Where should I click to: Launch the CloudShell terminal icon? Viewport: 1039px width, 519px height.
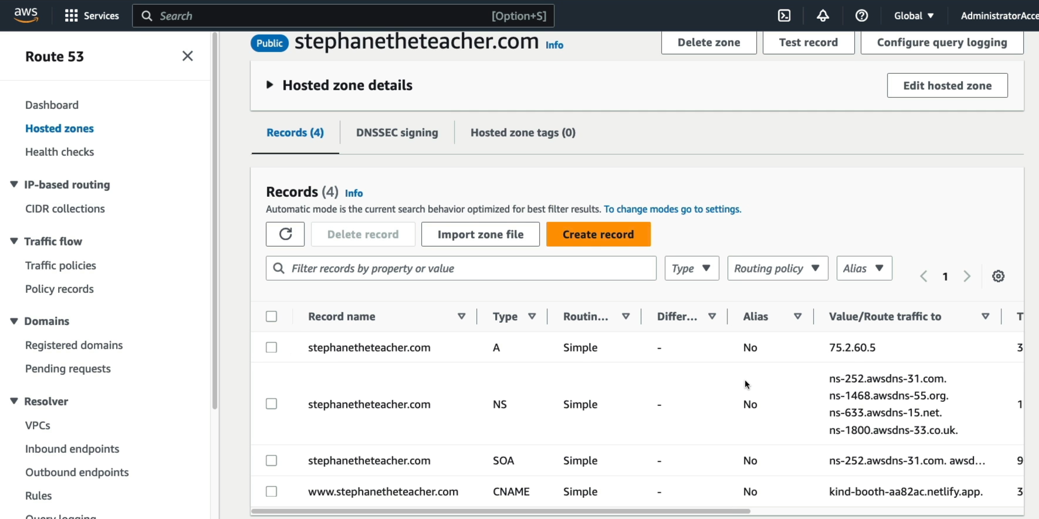pyautogui.click(x=784, y=16)
